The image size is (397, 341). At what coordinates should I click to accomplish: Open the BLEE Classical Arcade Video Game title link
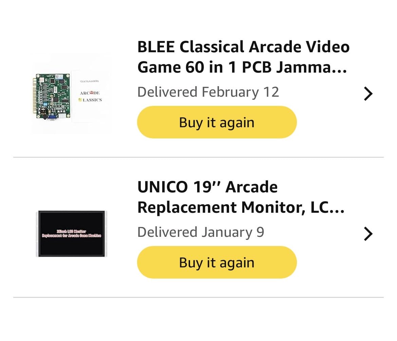coord(243,57)
